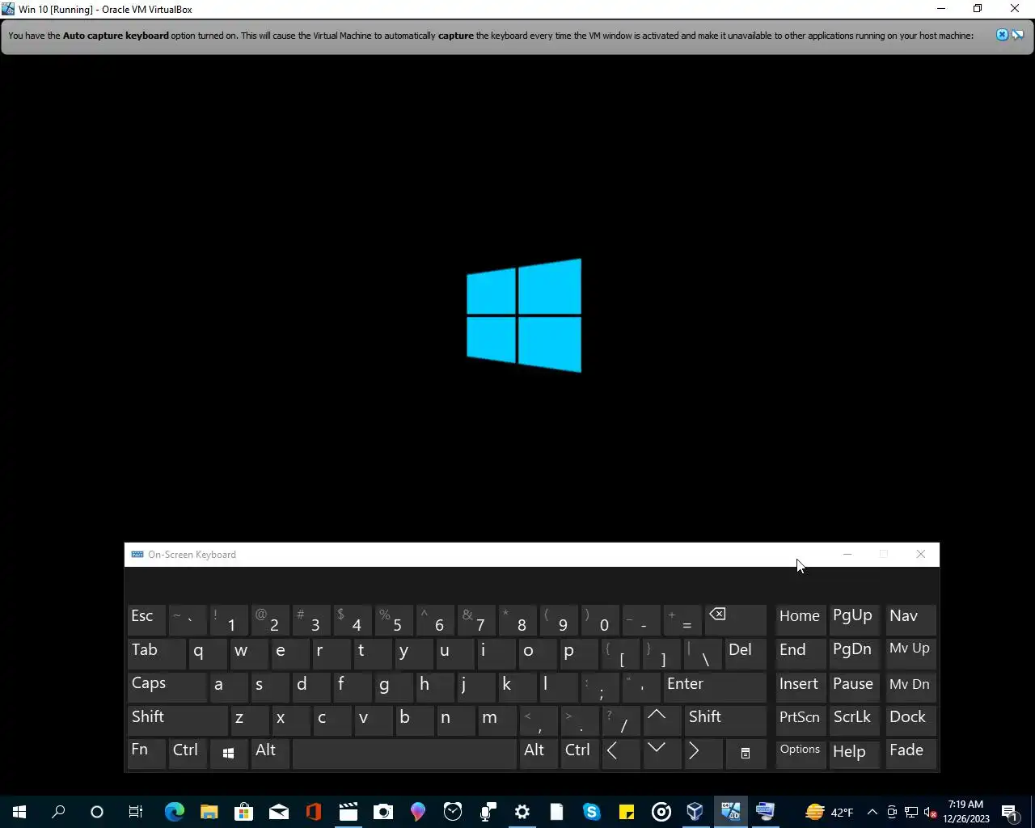Click the Options key
Image resolution: width=1035 pixels, height=828 pixels.
click(801, 754)
